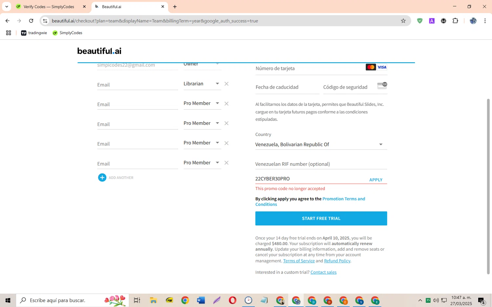Launch Word from the taskbar

tap(201, 300)
